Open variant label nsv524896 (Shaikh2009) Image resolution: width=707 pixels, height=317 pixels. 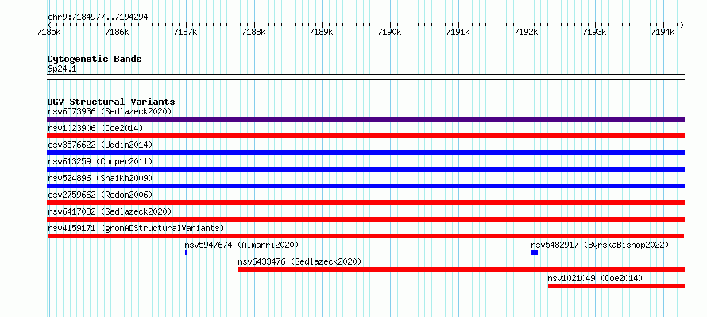pos(101,178)
